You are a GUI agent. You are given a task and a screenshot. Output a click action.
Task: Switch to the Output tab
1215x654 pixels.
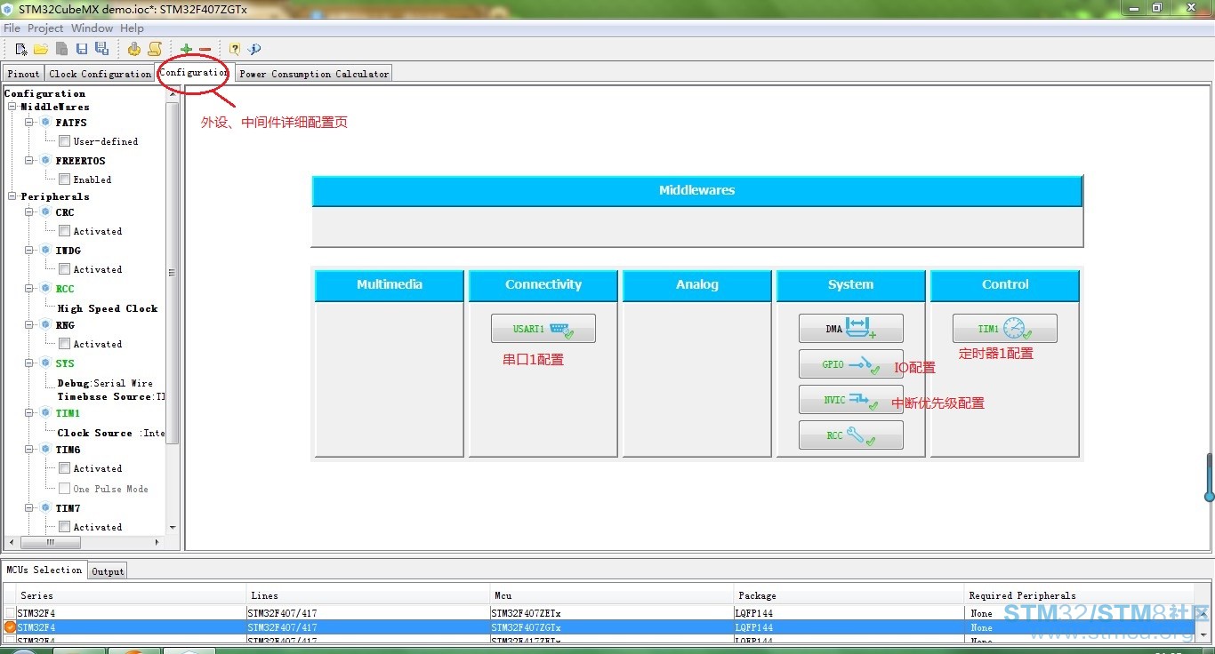[x=108, y=571]
